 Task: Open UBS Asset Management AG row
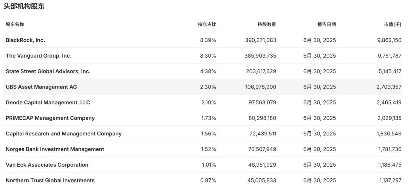pos(41,87)
